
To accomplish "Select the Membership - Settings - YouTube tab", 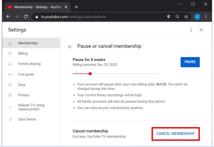I will tap(37, 7).
